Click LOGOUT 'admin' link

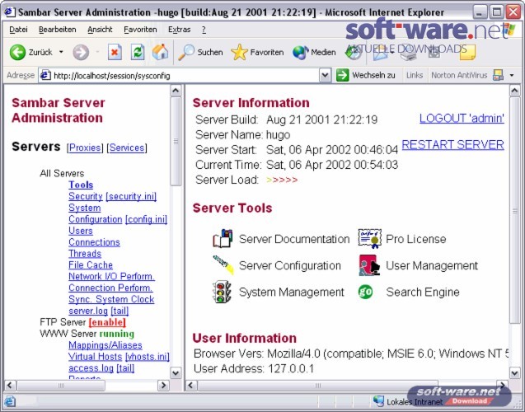tap(462, 118)
